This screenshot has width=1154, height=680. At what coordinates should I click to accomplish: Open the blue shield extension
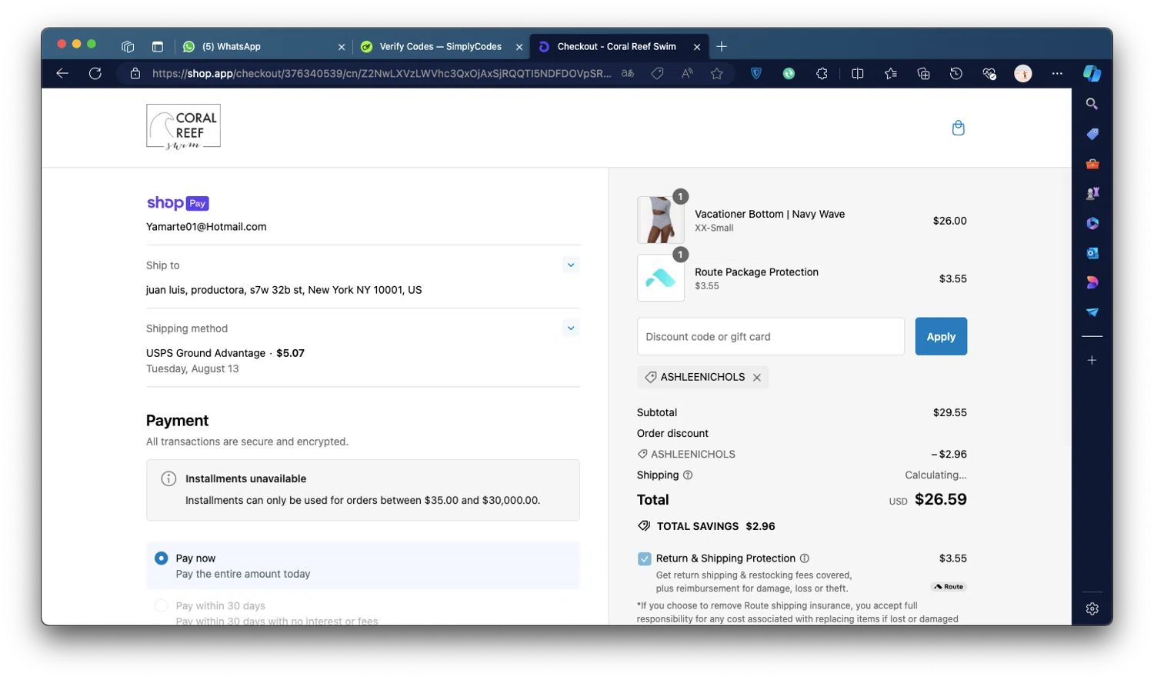(x=756, y=73)
